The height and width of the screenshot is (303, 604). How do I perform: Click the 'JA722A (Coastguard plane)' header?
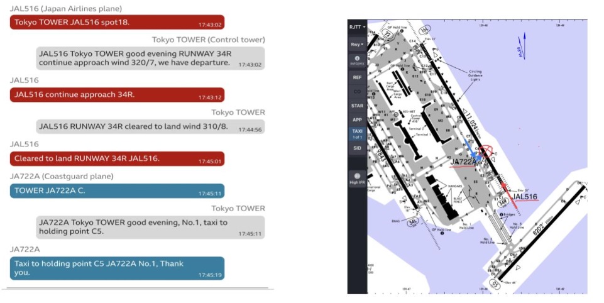62,177
